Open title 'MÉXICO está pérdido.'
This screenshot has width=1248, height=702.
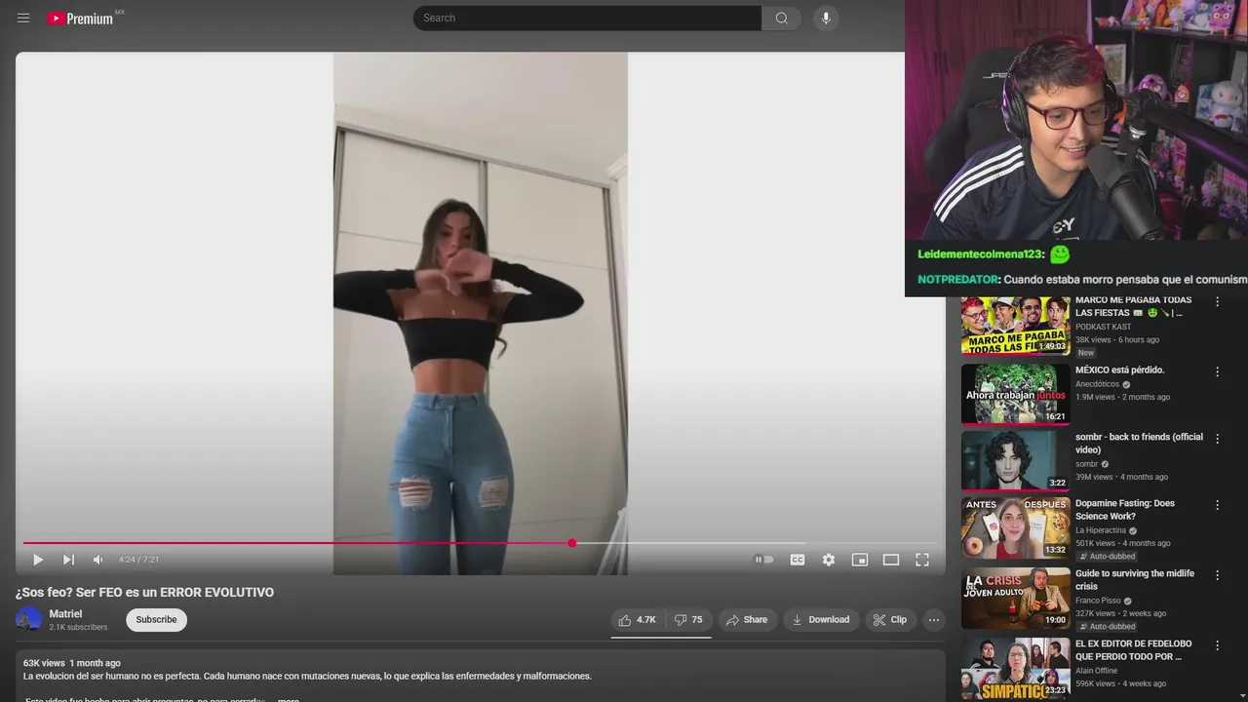(1119, 370)
